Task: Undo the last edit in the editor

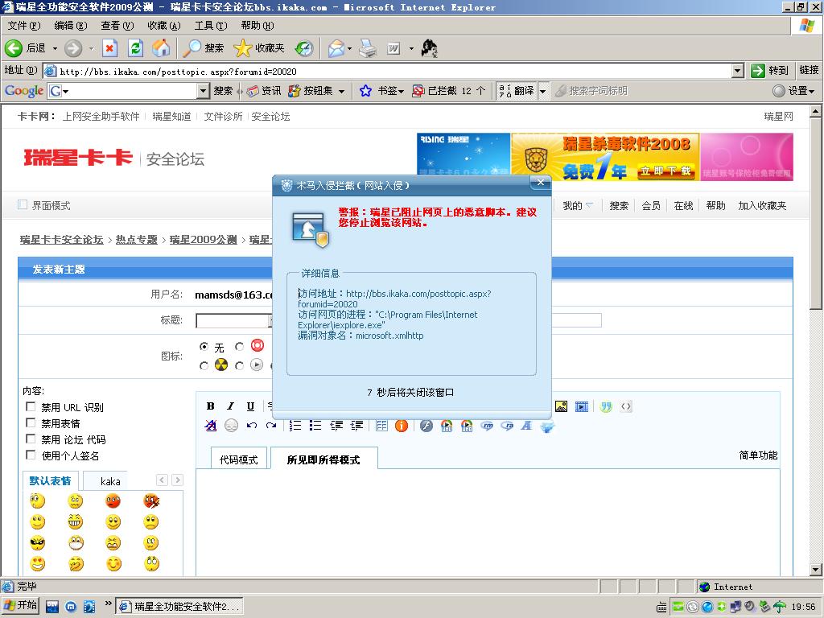Action: (251, 426)
